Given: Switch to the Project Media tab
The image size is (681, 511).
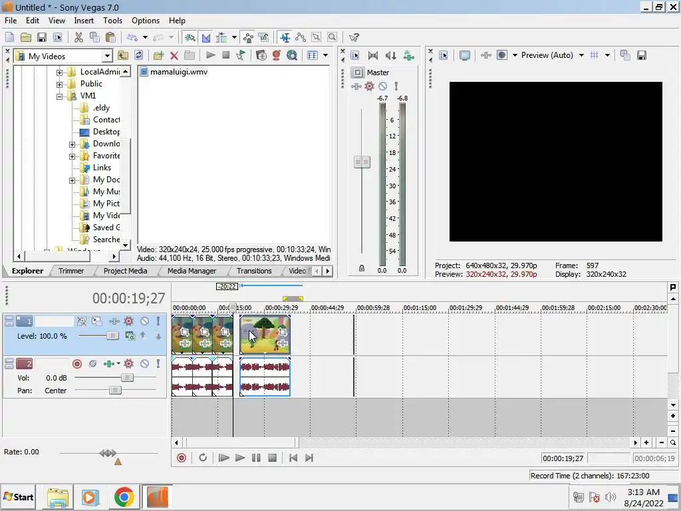Looking at the screenshot, I should point(125,271).
